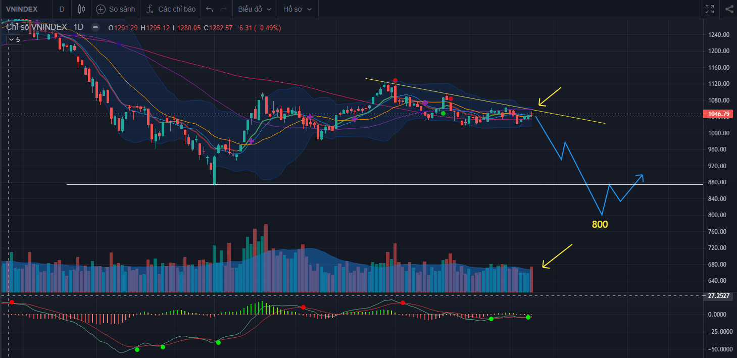The image size is (737, 358).
Task: Undo the last chart action
Action: pos(210,9)
